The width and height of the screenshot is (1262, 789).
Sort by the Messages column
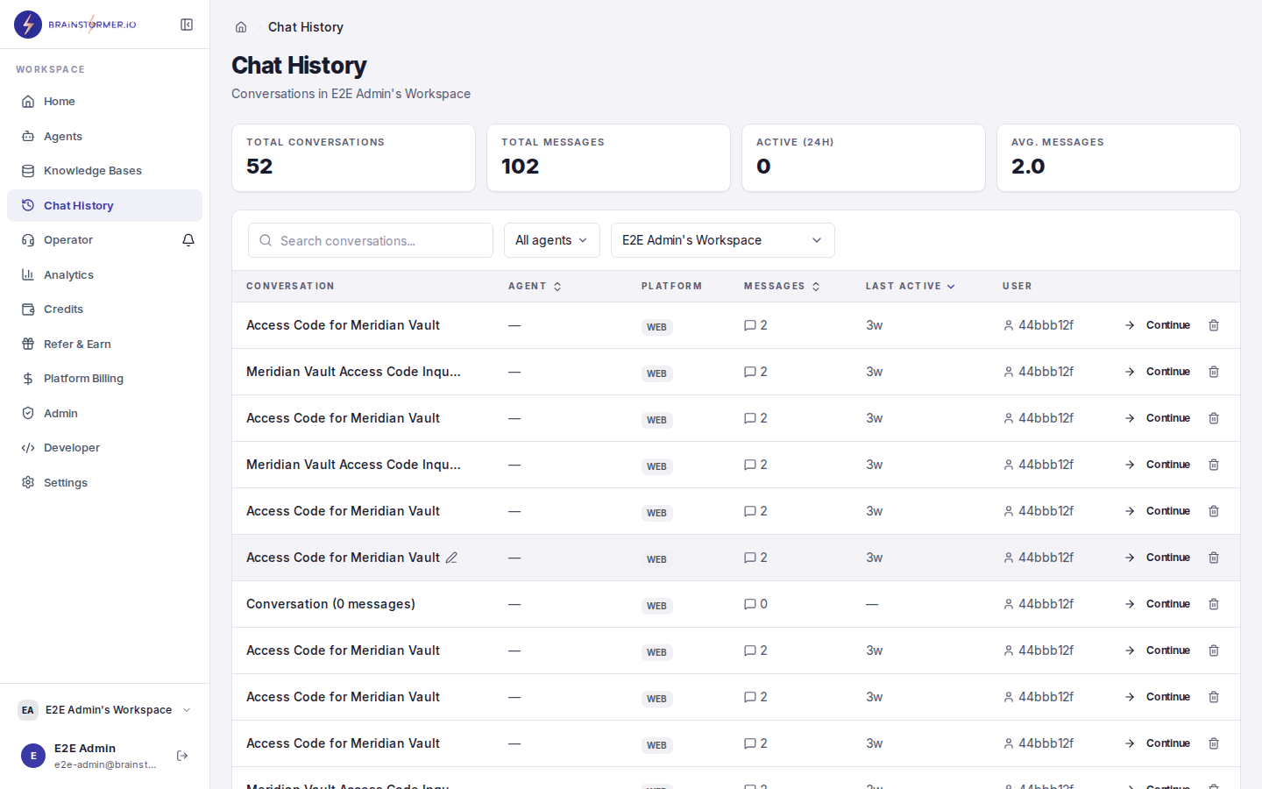[782, 286]
